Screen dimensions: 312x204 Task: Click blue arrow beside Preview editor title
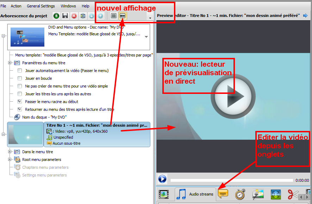point(305,16)
